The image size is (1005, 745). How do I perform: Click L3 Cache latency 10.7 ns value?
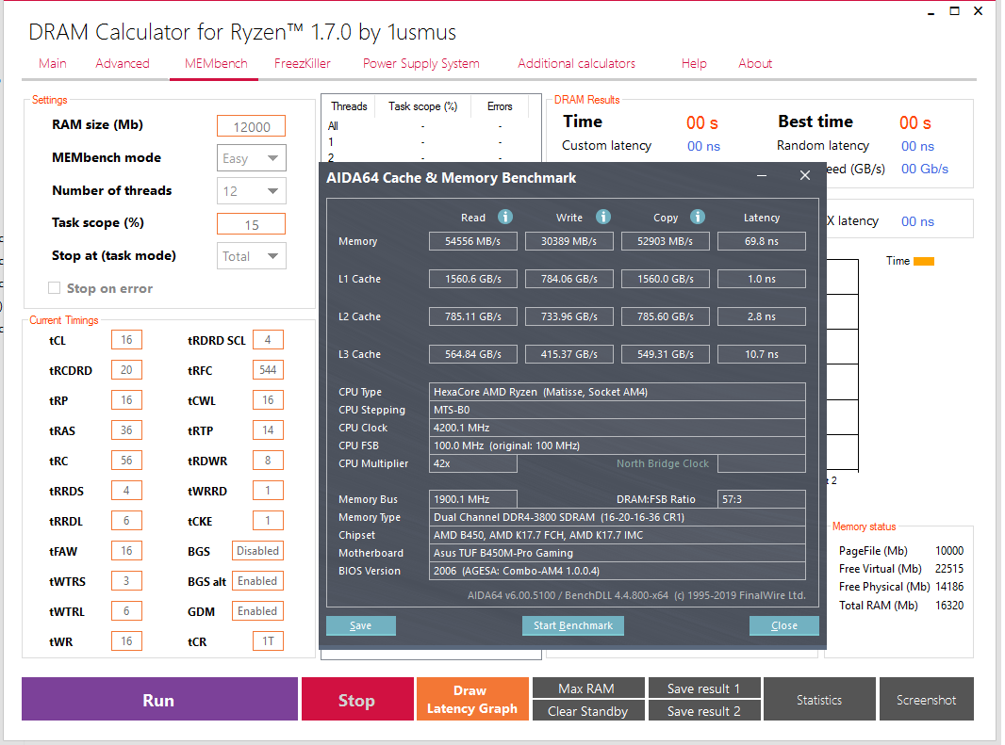(762, 354)
